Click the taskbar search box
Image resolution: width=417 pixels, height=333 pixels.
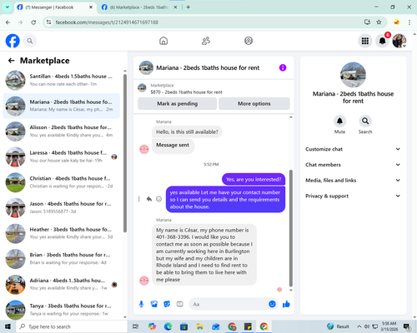tap(72, 326)
